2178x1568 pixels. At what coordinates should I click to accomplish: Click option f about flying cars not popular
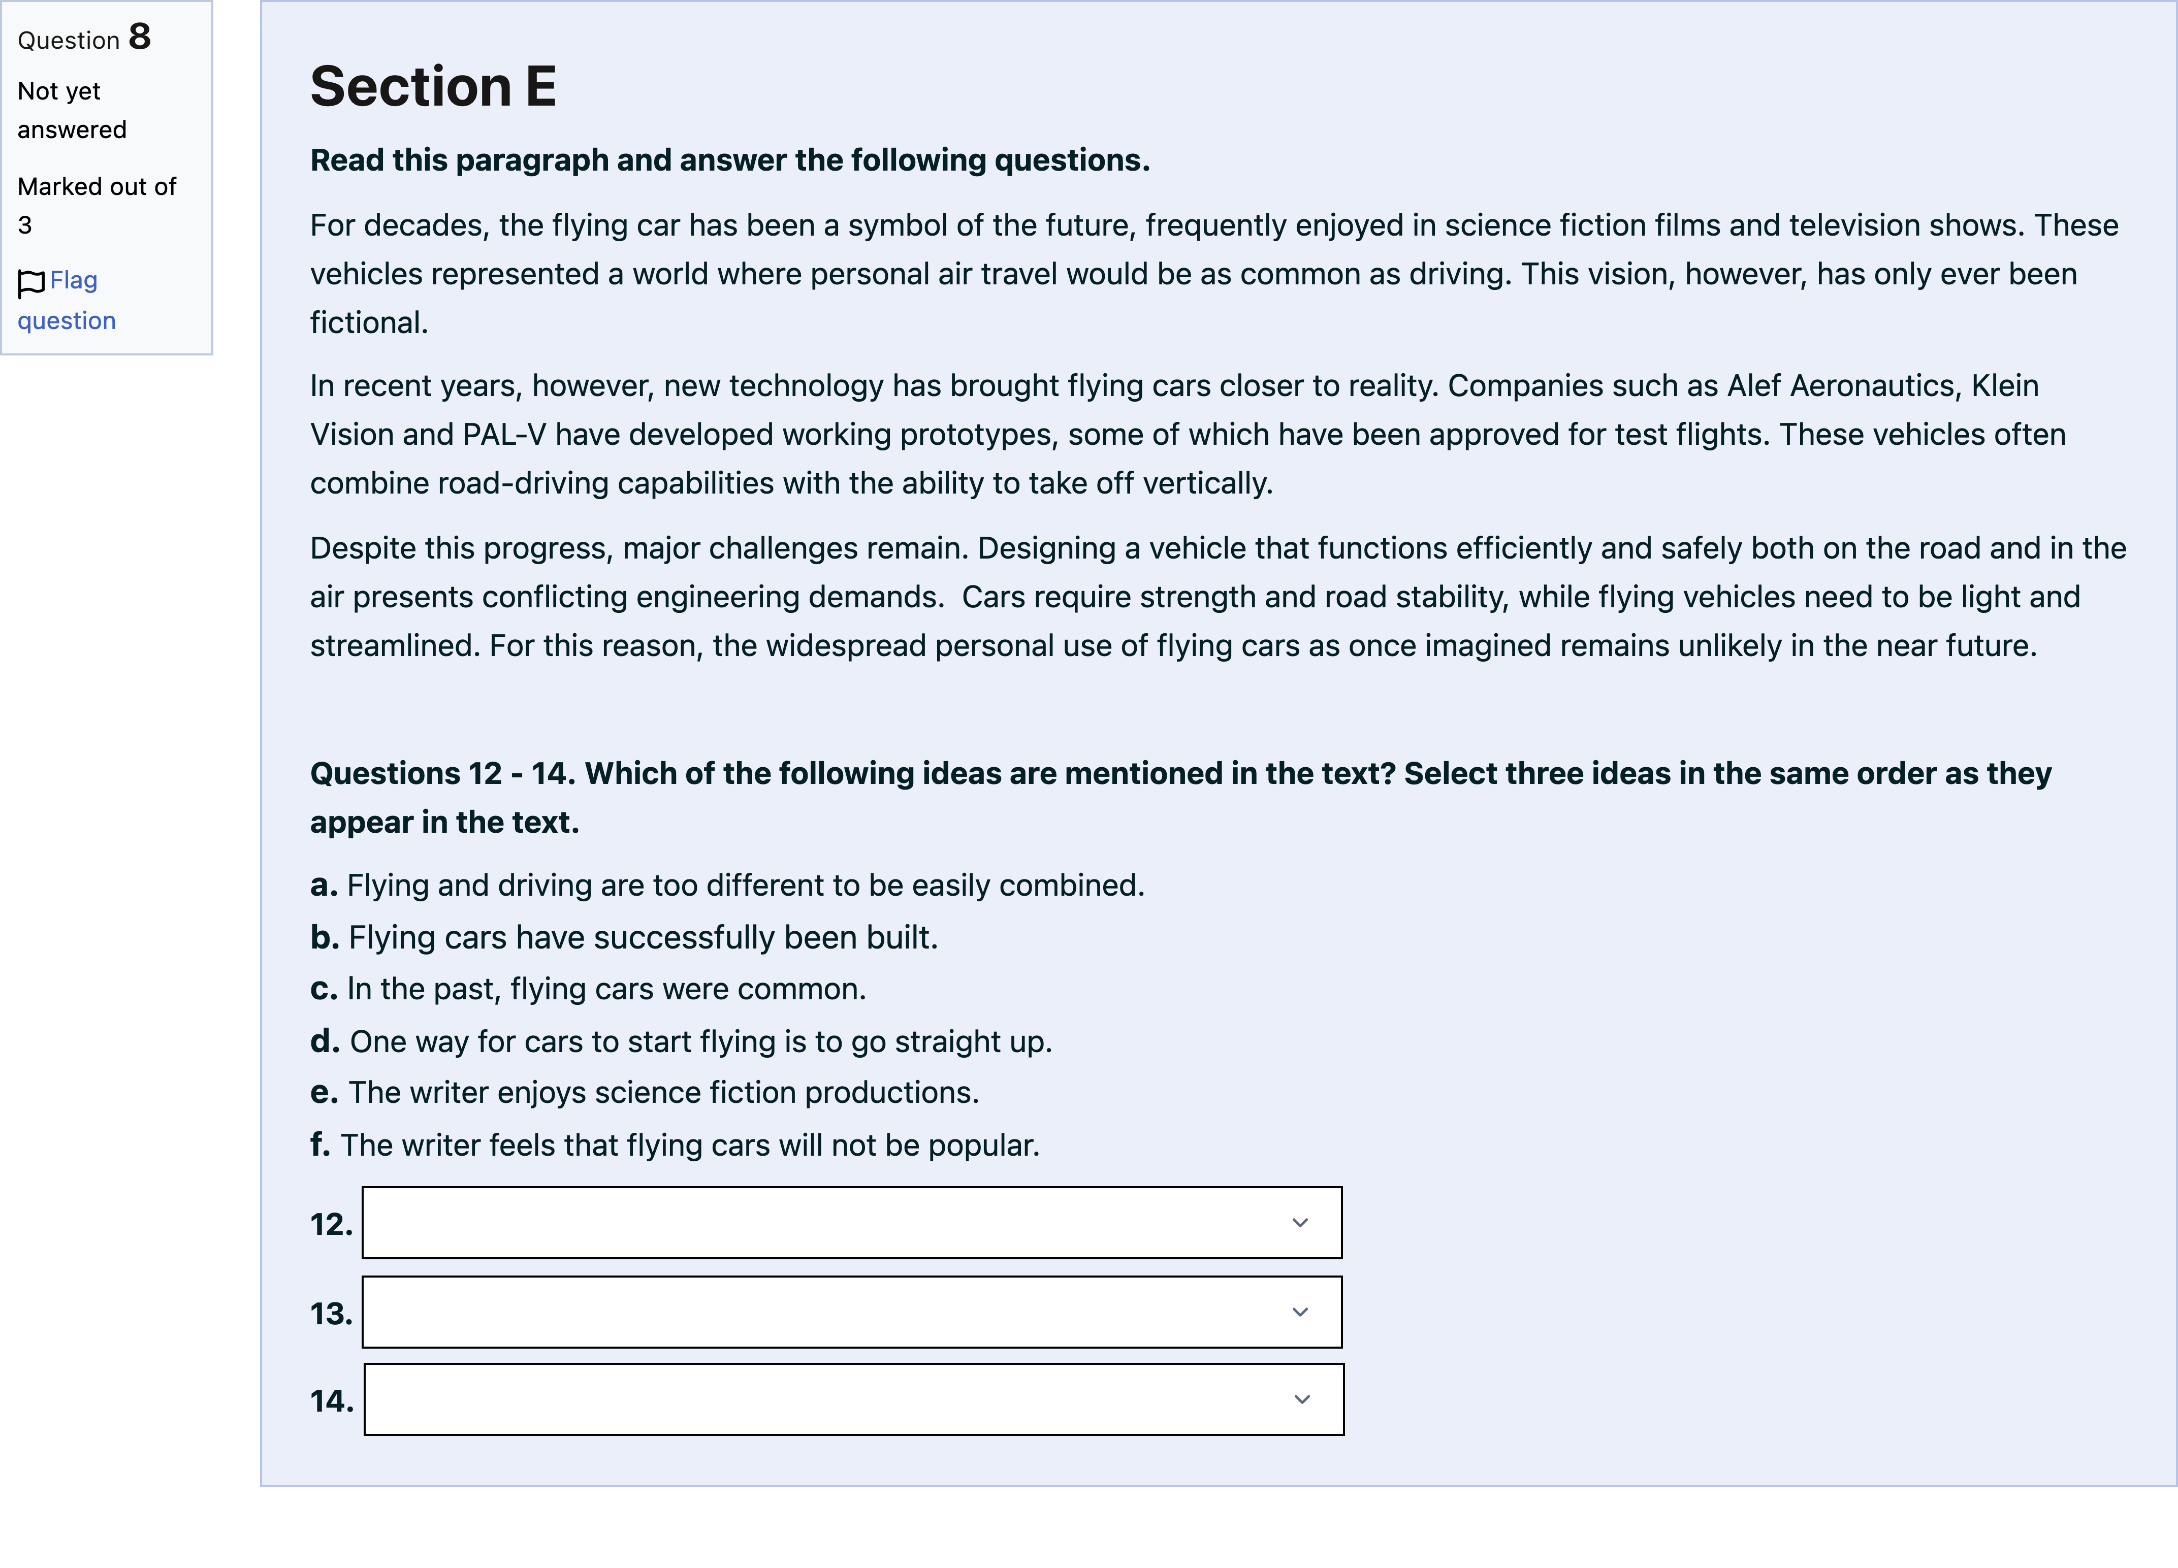coord(675,1145)
